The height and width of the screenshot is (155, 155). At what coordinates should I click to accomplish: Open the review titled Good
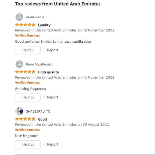(42, 119)
